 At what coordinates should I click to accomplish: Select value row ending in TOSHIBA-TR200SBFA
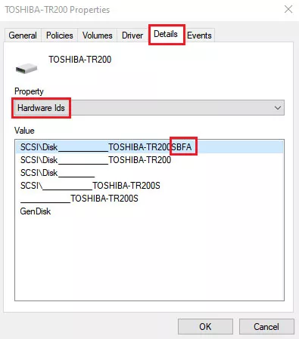[149, 147]
